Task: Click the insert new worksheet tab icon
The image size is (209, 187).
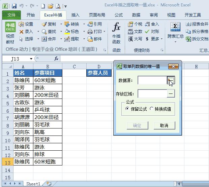Action: 49,184
